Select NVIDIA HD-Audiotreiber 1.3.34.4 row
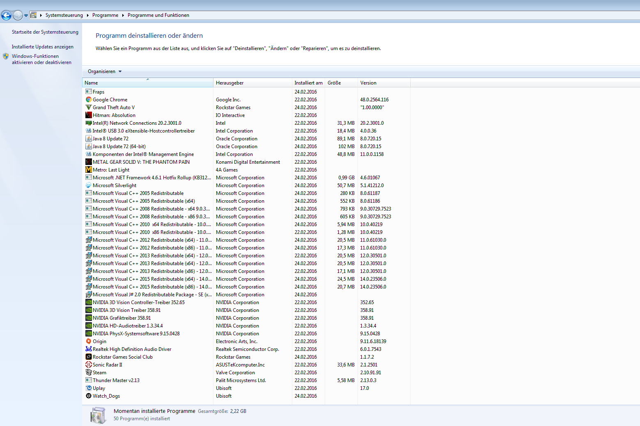This screenshot has height=426, width=640. pos(246,326)
